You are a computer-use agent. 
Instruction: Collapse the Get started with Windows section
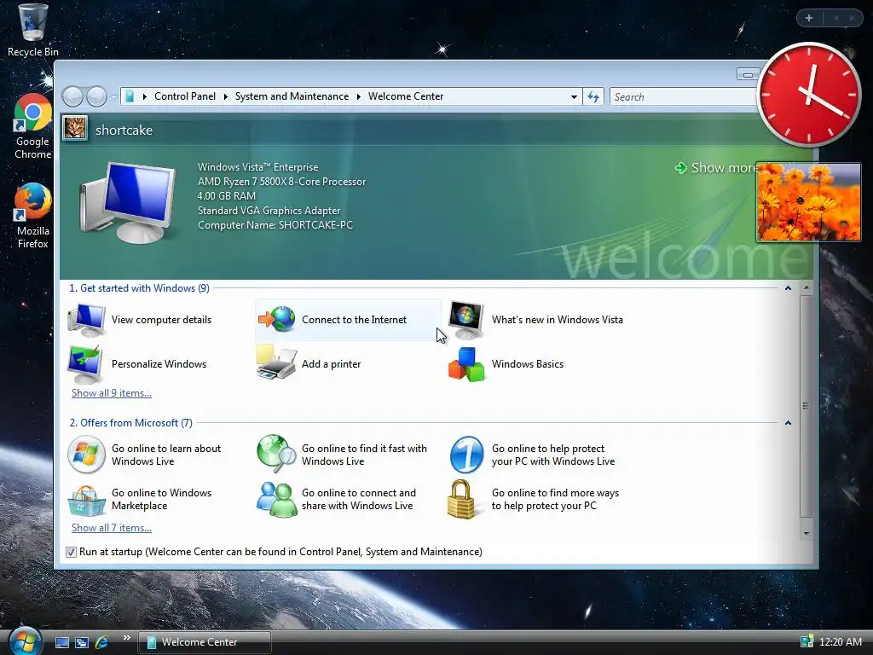pyautogui.click(x=788, y=288)
